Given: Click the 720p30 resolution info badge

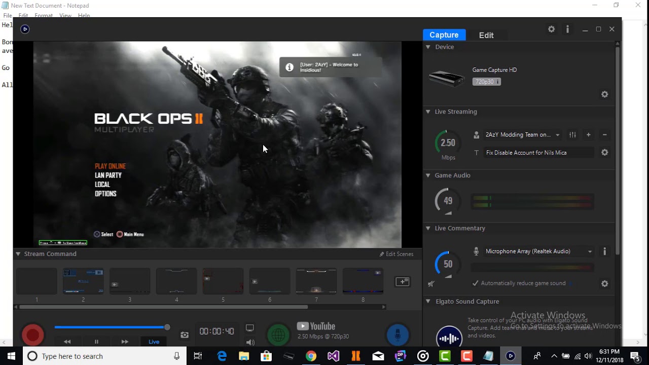Looking at the screenshot, I should [x=487, y=82].
